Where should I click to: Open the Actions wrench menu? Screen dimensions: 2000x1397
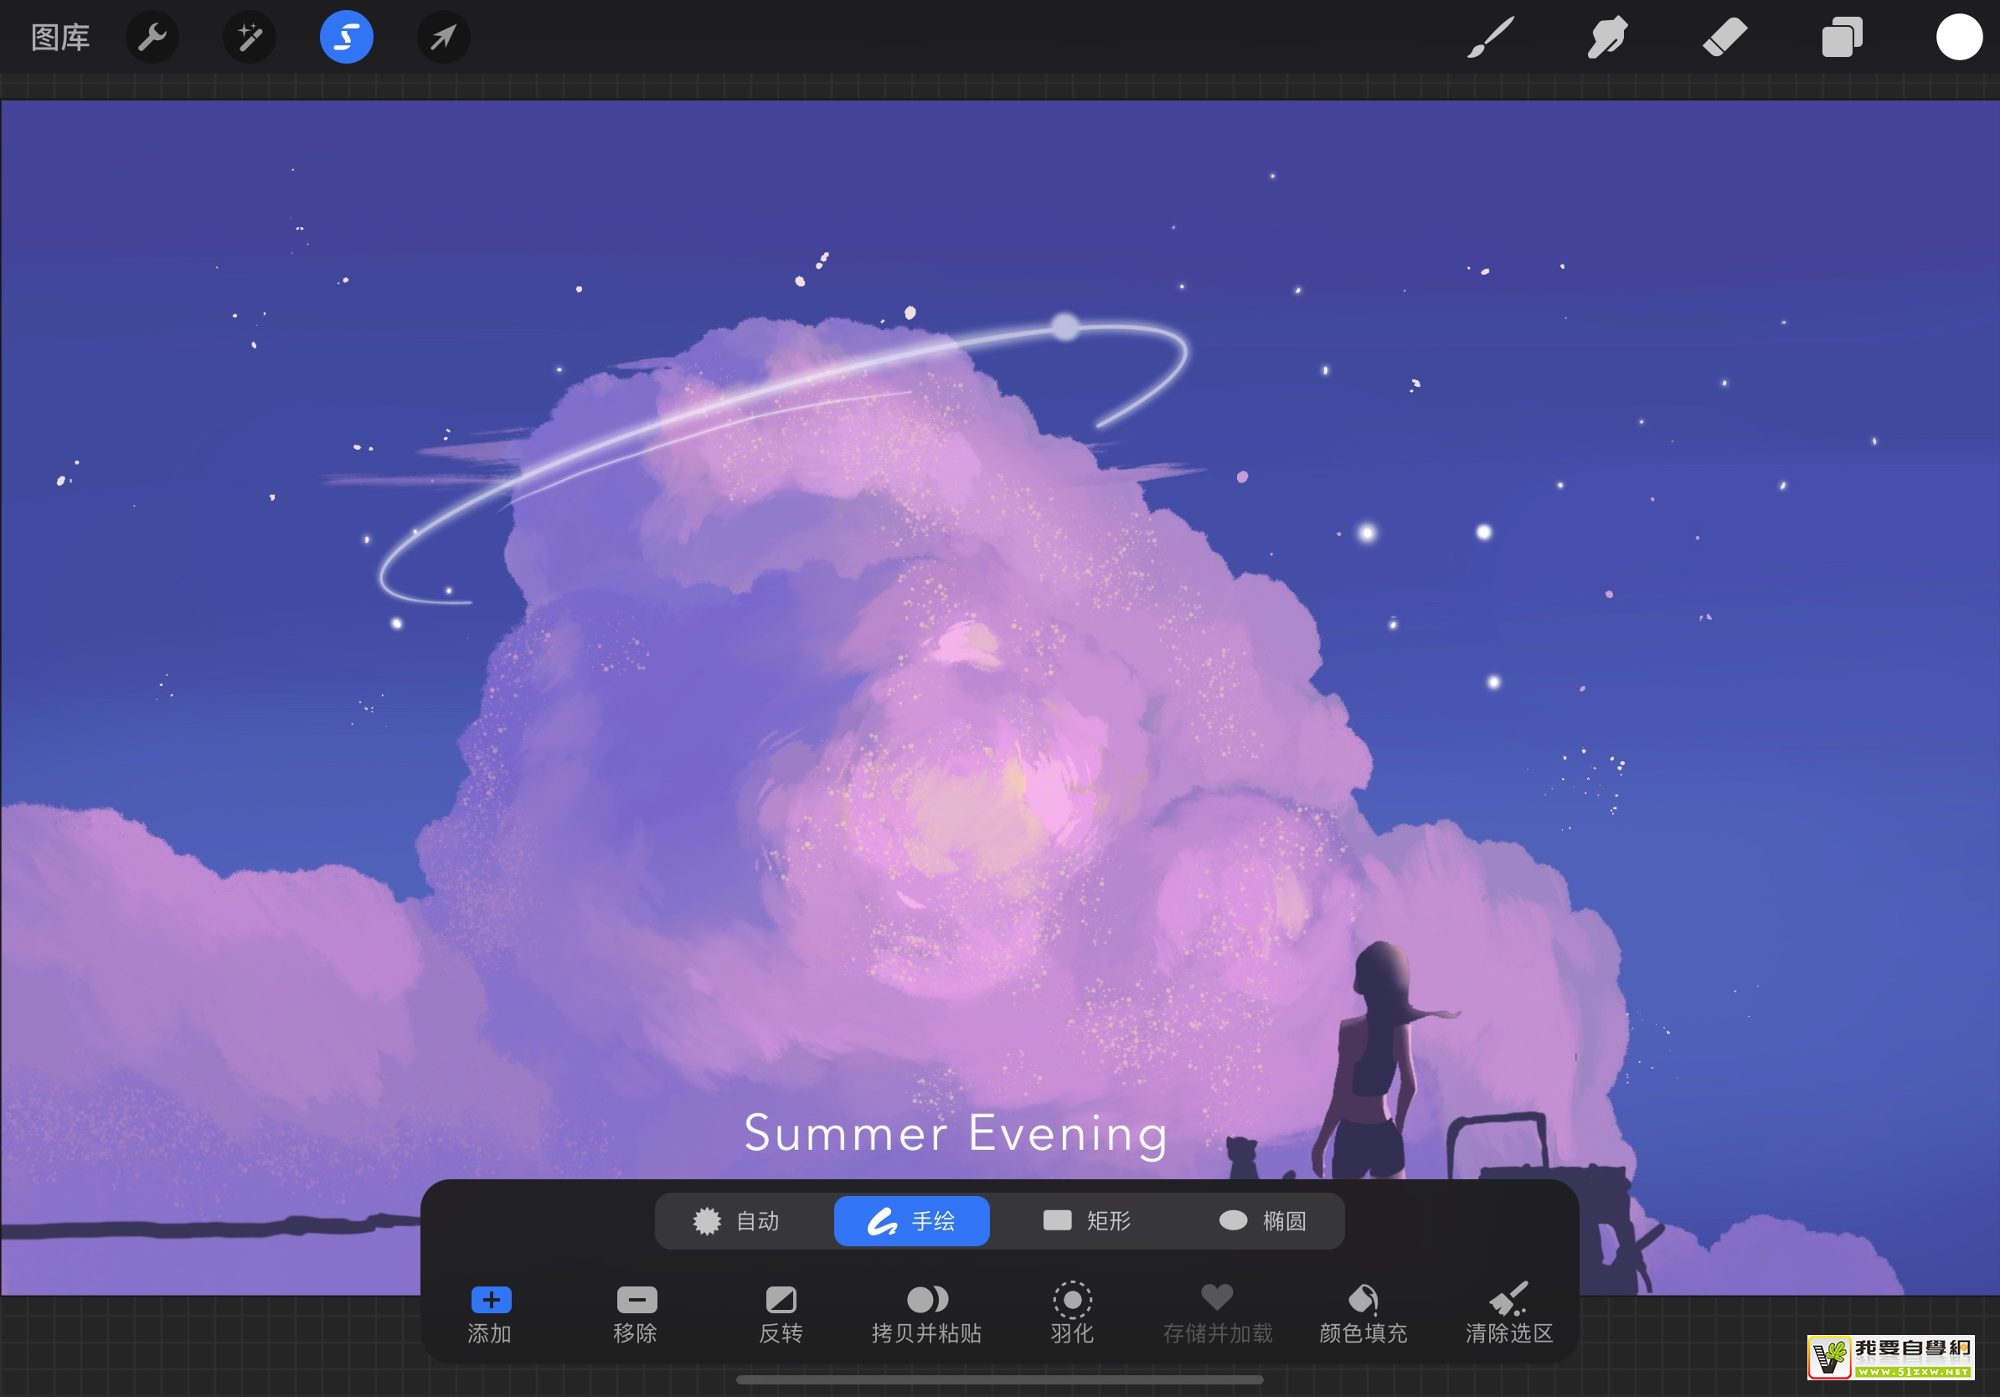click(x=152, y=38)
